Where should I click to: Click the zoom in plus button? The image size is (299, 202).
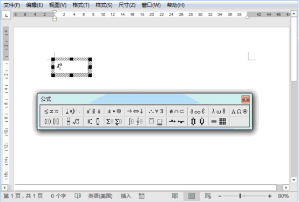coord(269,196)
